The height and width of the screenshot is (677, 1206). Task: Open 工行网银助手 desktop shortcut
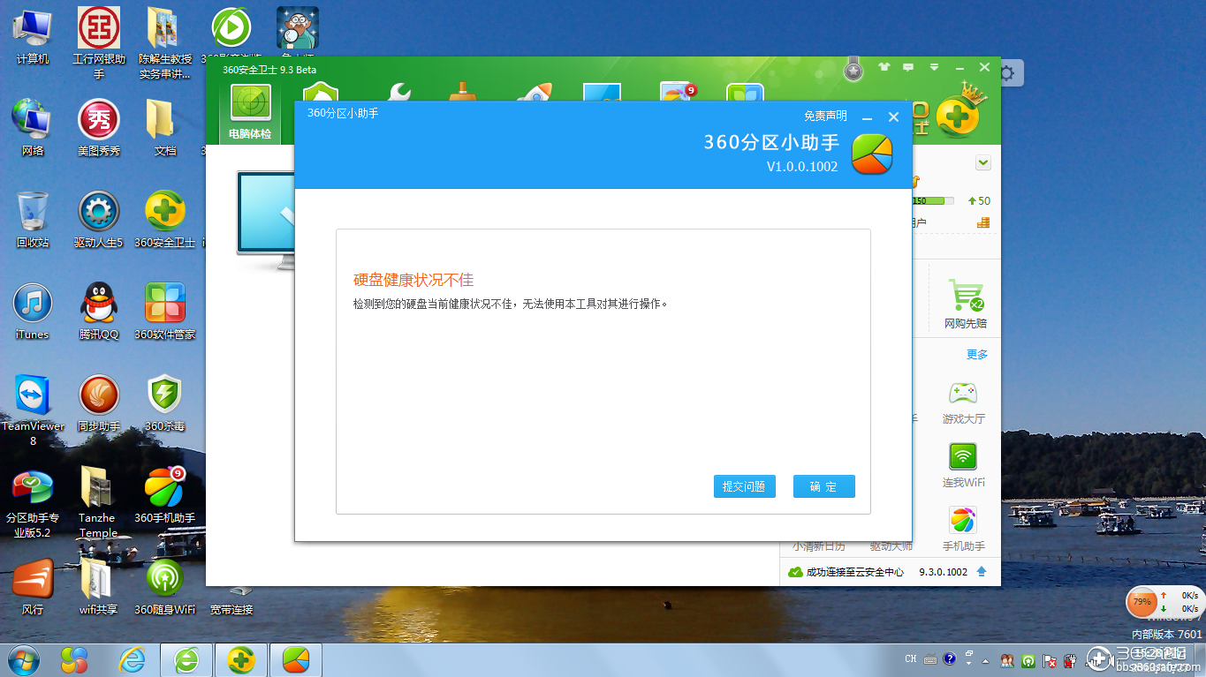coord(99,44)
